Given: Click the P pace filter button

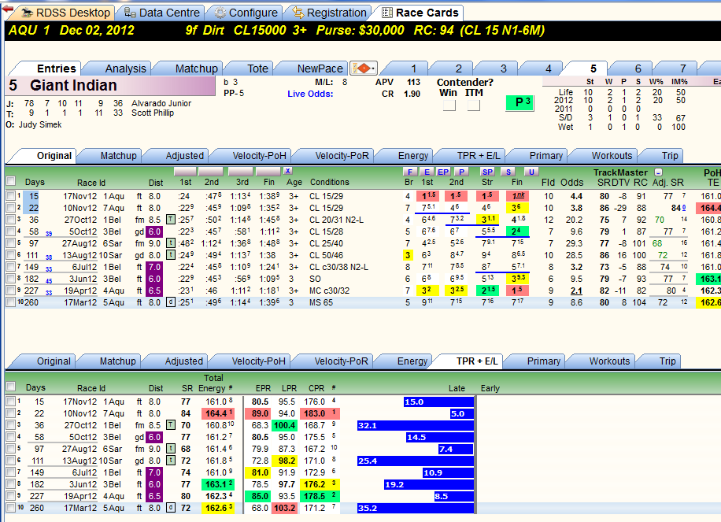Looking at the screenshot, I should click(x=461, y=172).
